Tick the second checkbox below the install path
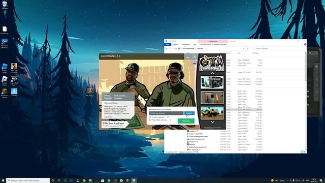 click(x=150, y=120)
